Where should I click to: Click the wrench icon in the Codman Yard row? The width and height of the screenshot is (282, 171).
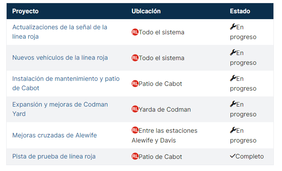[233, 104]
